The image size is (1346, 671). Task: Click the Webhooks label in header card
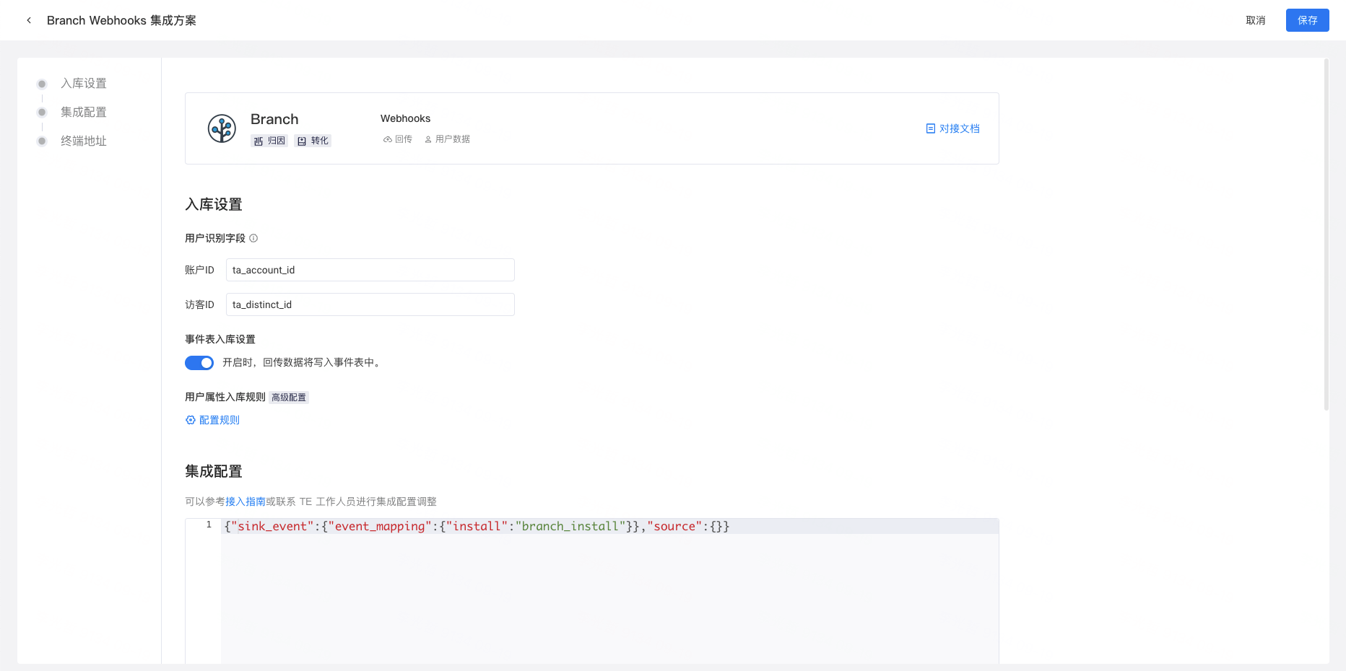click(x=406, y=118)
